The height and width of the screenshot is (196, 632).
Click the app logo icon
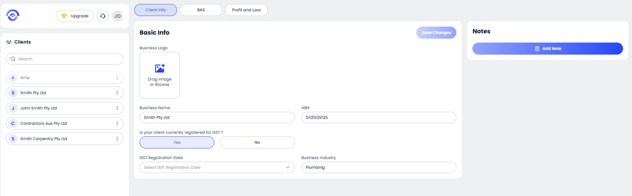click(x=13, y=16)
